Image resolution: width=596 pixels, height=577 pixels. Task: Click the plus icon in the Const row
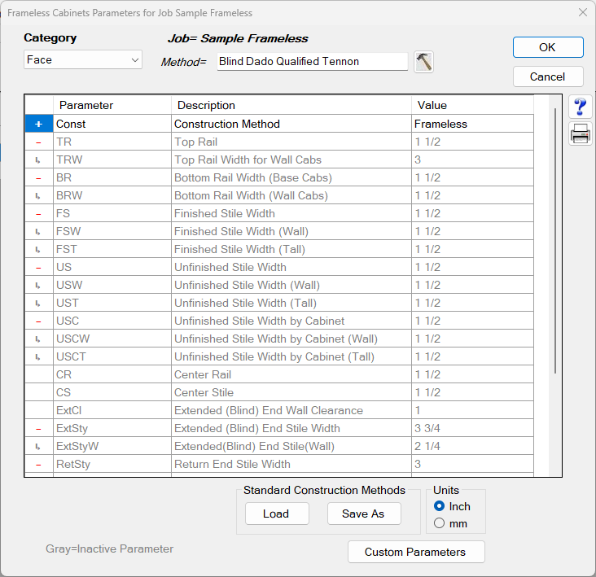tap(38, 125)
